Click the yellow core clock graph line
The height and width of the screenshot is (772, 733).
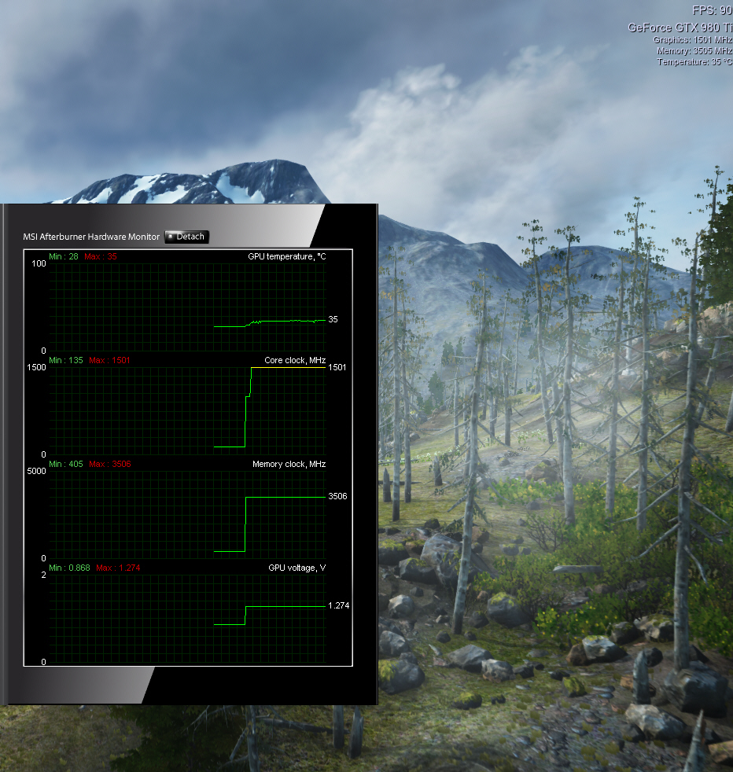288,367
